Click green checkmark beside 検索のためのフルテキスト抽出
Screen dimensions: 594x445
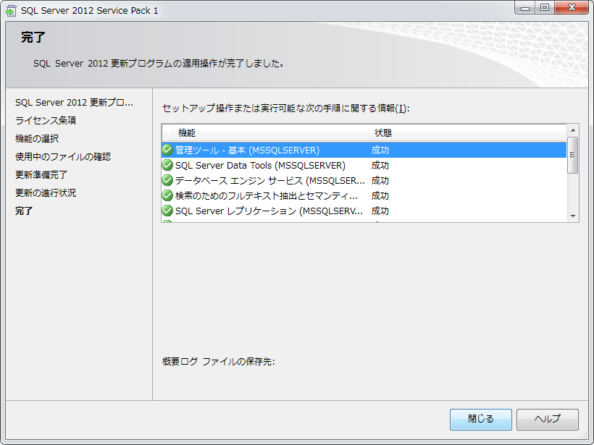coord(167,195)
